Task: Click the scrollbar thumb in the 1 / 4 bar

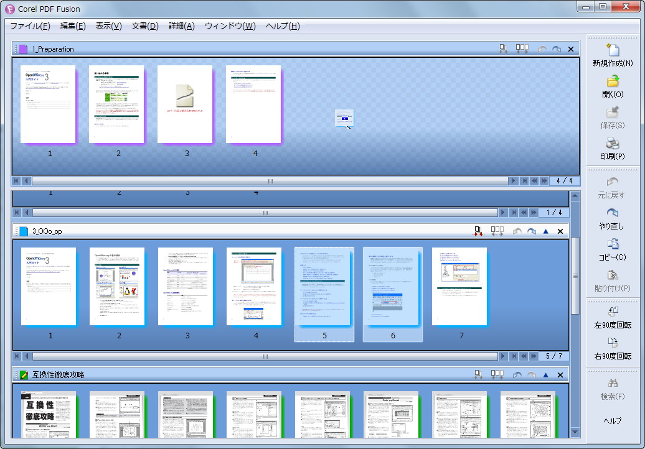Action: coord(265,213)
